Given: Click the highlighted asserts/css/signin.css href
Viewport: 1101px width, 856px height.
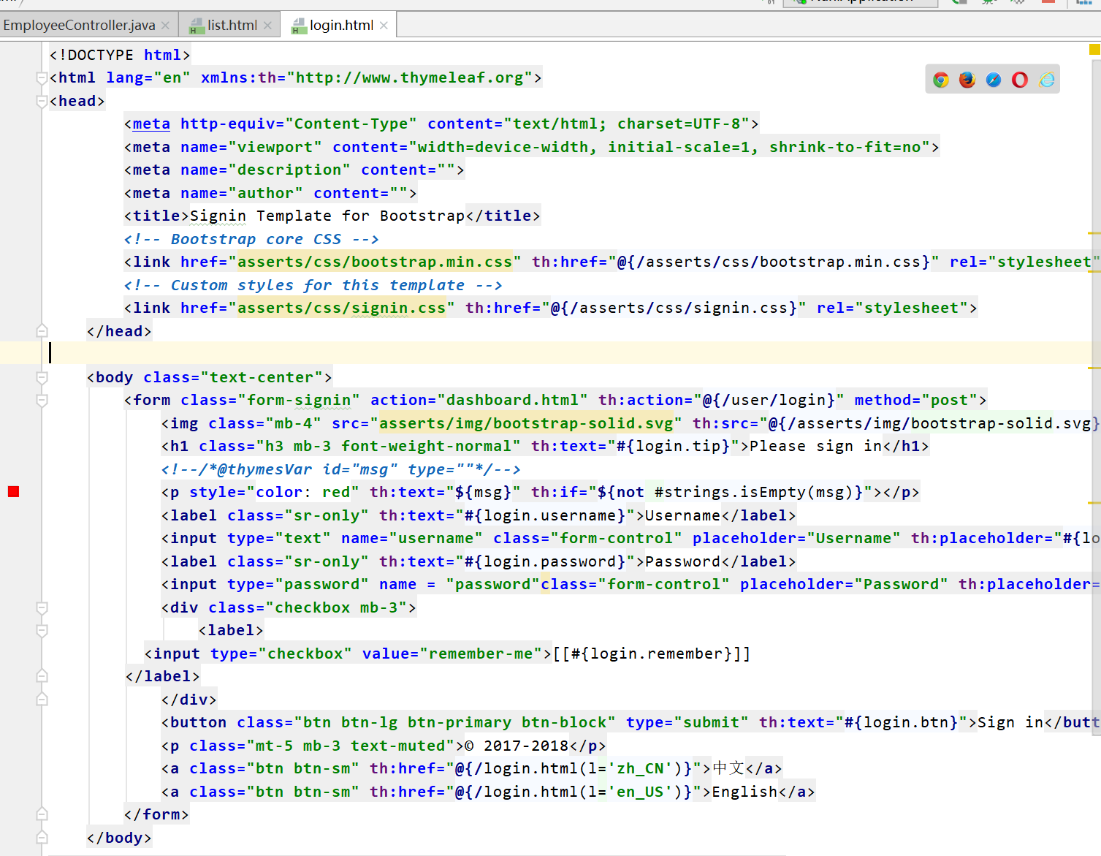Looking at the screenshot, I should [x=341, y=308].
